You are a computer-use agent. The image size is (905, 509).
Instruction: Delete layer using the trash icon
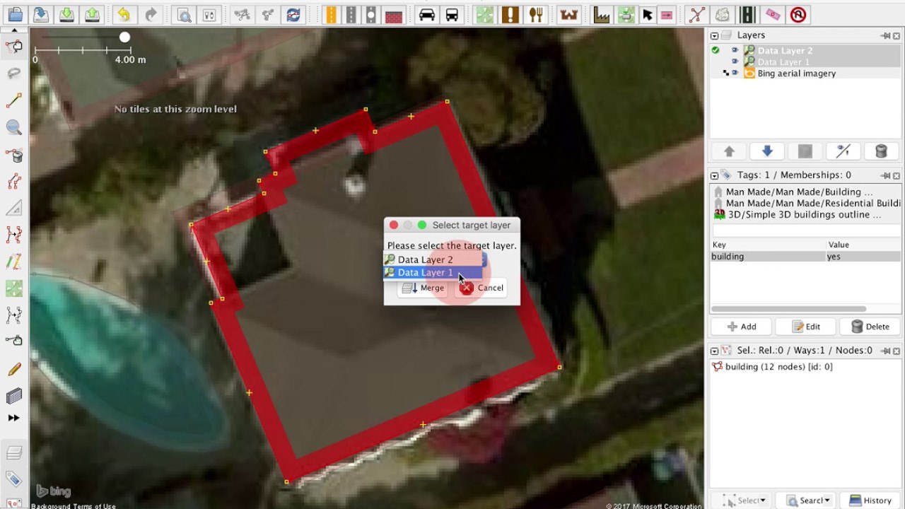coord(881,151)
